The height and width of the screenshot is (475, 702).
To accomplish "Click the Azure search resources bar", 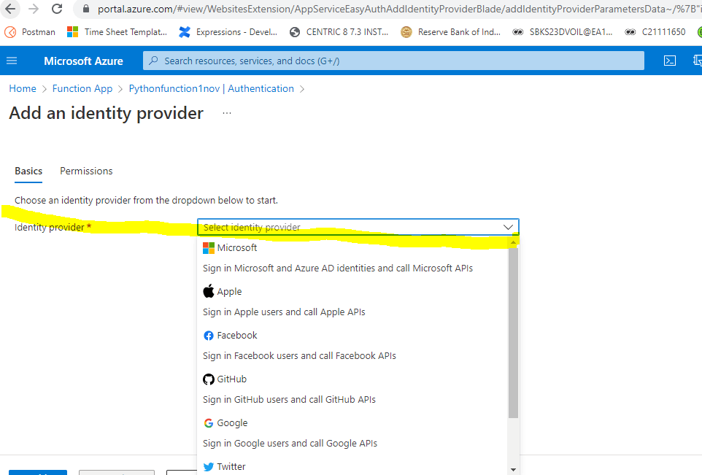I will click(x=394, y=61).
